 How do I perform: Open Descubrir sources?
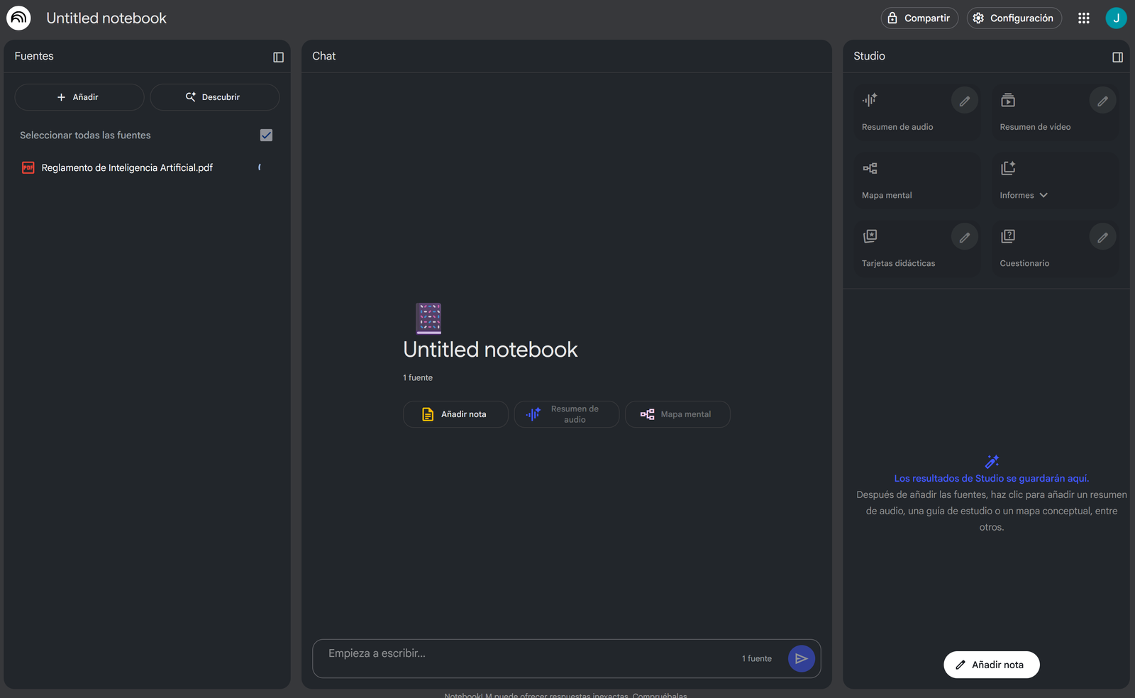(x=214, y=97)
